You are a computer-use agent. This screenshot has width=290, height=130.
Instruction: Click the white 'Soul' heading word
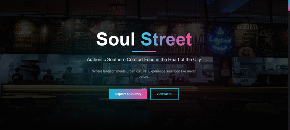click(x=116, y=39)
